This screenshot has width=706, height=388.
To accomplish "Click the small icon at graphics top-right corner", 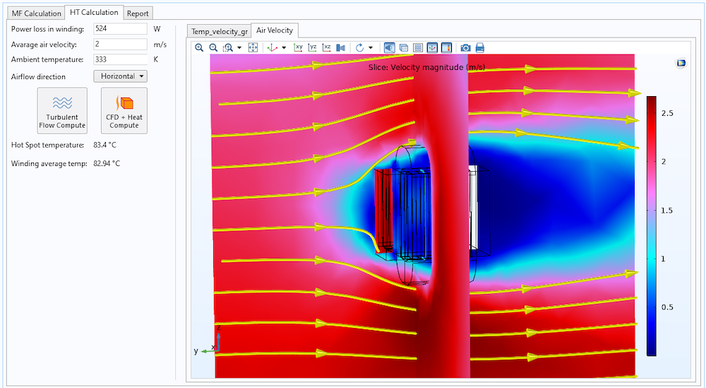I will 681,63.
